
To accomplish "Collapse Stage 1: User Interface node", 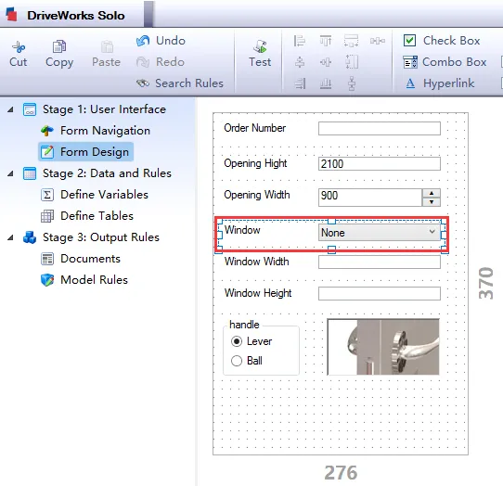I will coord(10,109).
